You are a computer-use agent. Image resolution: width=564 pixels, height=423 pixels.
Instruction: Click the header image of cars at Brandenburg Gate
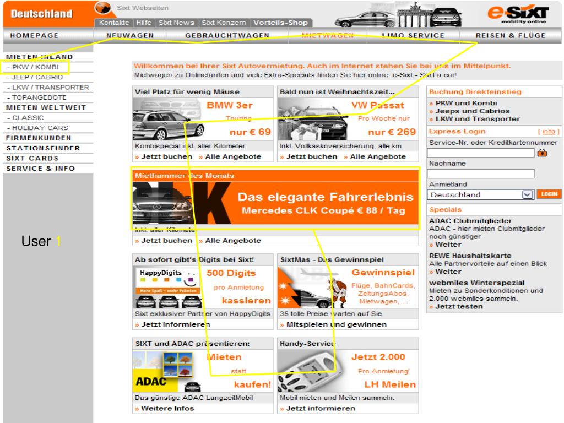[x=398, y=15]
